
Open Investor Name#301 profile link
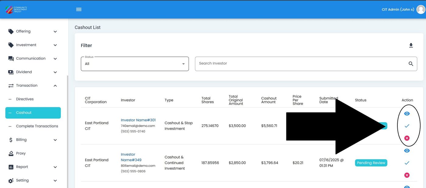[138, 120]
